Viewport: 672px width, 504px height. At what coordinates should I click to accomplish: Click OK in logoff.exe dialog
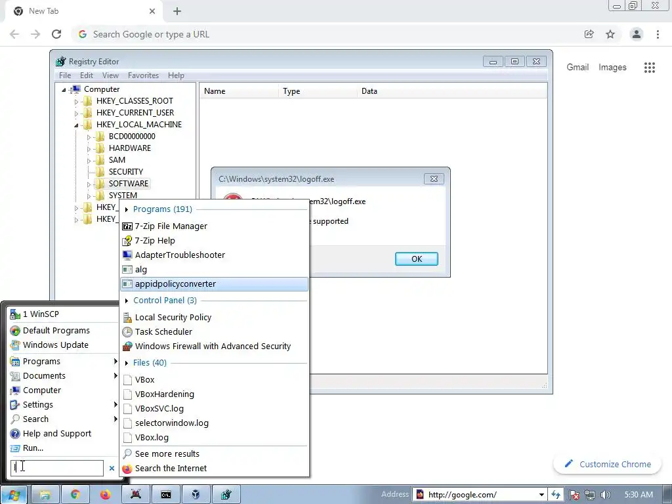click(x=417, y=259)
